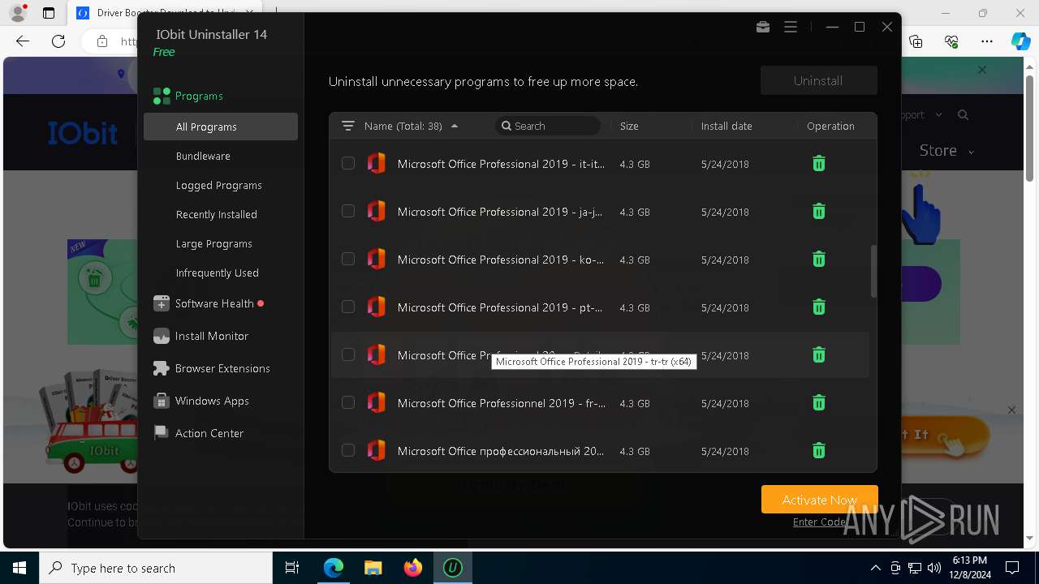
Task: Open the notification center icon
Action: 1012,568
